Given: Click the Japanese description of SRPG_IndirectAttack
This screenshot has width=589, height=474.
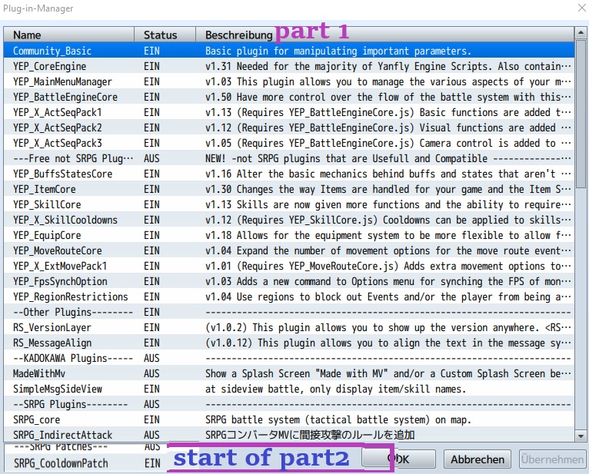Looking at the screenshot, I should (x=310, y=436).
